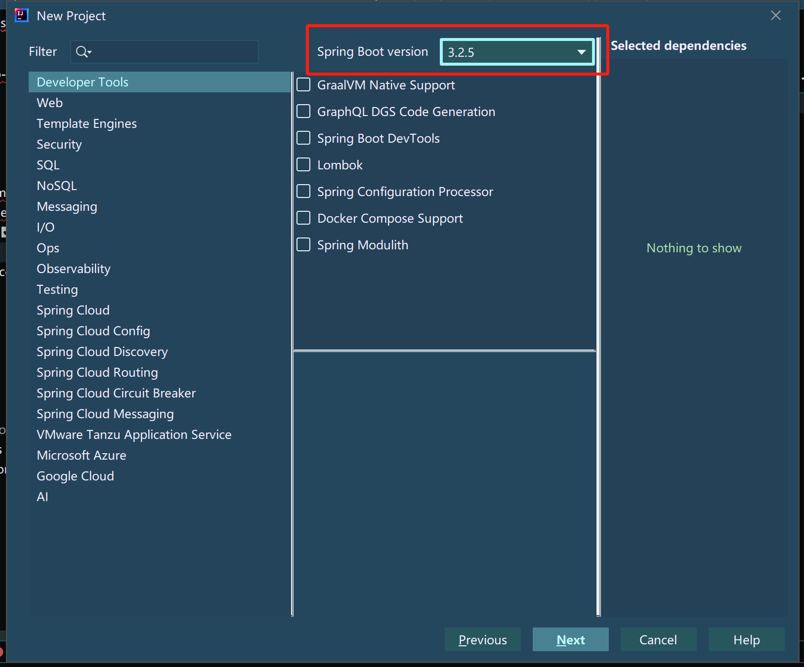This screenshot has width=804, height=667.
Task: Cancel the New Project wizard
Action: click(x=659, y=639)
